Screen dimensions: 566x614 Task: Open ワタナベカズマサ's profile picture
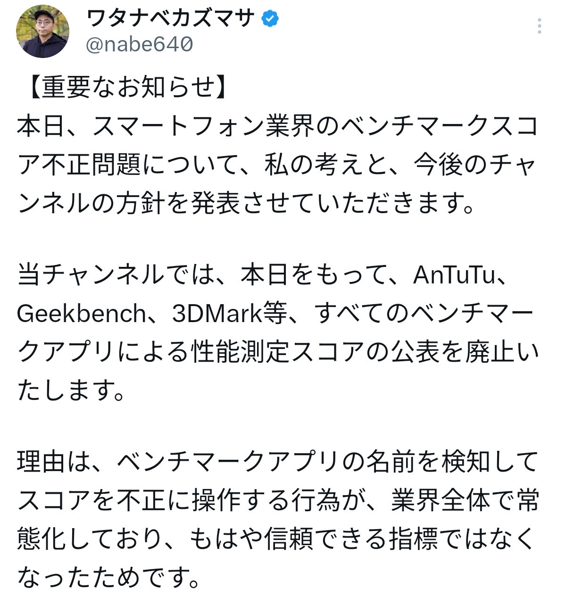click(x=43, y=32)
